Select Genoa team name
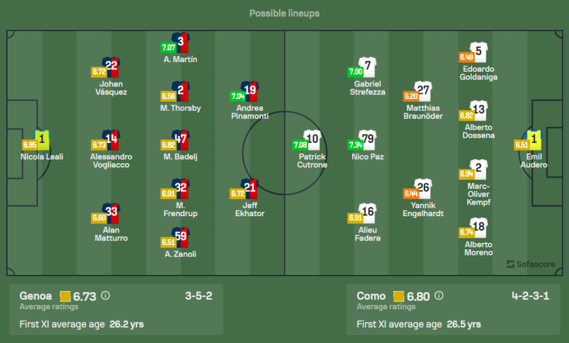This screenshot has height=343, width=569. 35,296
